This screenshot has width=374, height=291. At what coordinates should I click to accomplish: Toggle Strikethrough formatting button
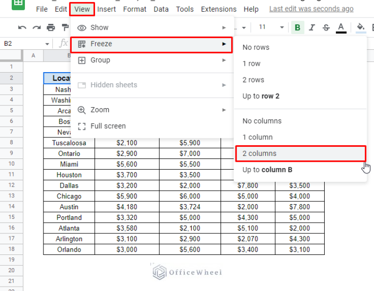click(x=326, y=27)
